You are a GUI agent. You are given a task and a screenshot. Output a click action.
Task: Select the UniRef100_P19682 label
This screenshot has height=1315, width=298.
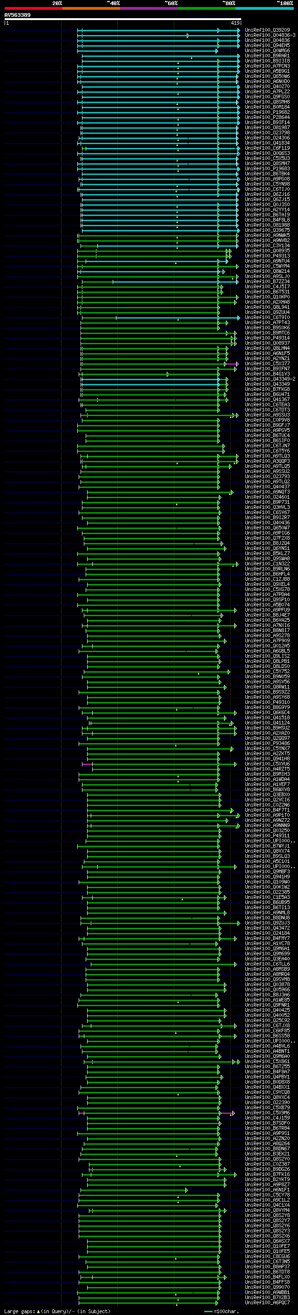pyautogui.click(x=267, y=112)
